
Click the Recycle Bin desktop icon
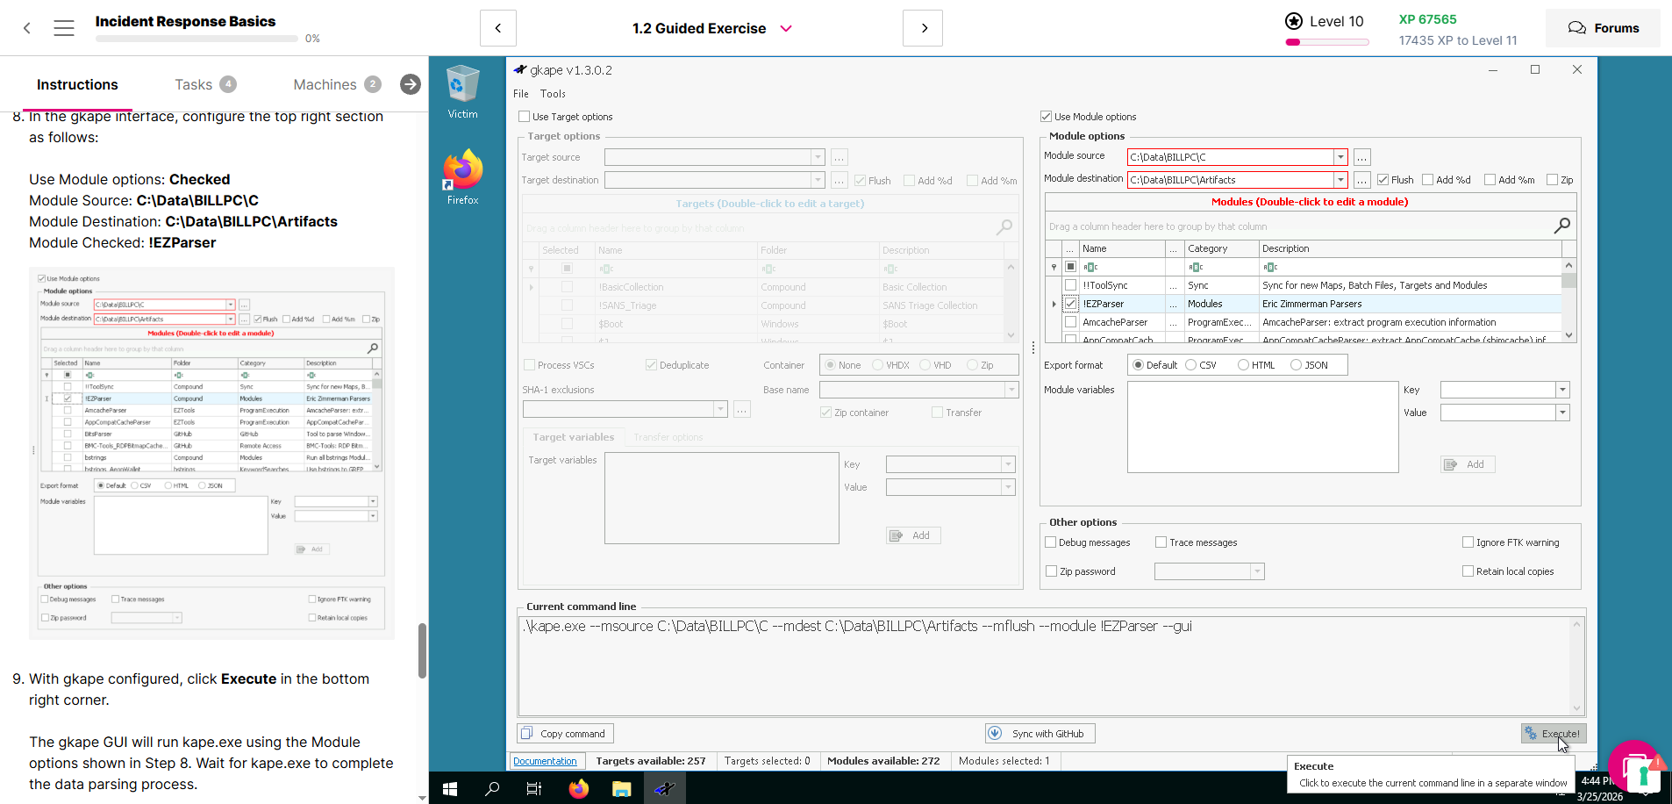click(462, 90)
